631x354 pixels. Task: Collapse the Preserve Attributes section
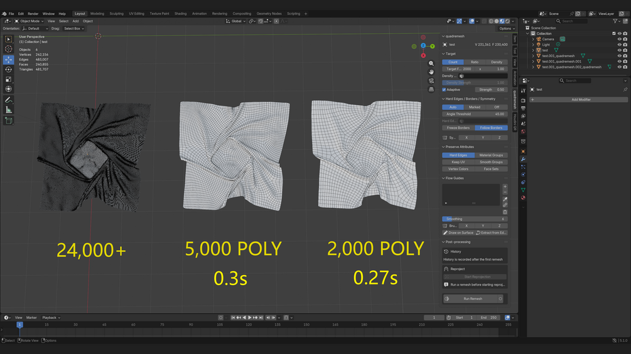pos(459,147)
